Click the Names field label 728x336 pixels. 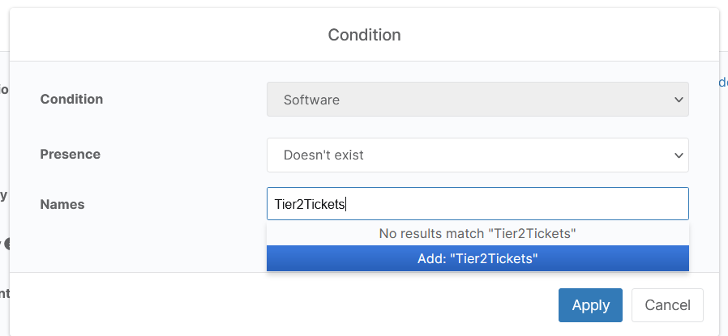pyautogui.click(x=62, y=204)
